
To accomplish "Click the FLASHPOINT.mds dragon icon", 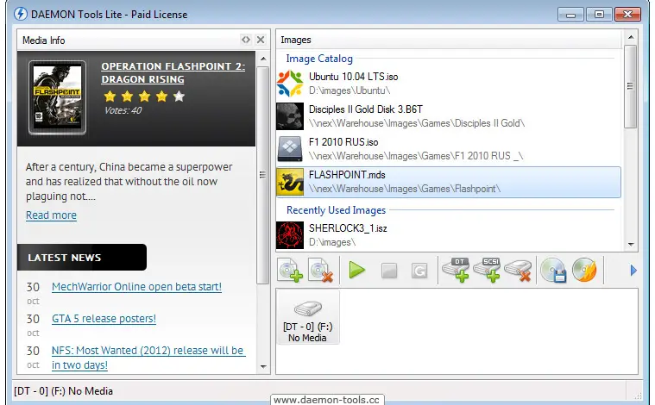I will coord(290,182).
